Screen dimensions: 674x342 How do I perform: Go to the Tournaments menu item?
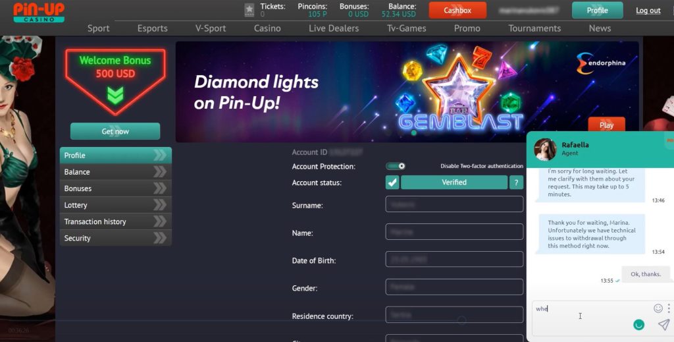(534, 28)
